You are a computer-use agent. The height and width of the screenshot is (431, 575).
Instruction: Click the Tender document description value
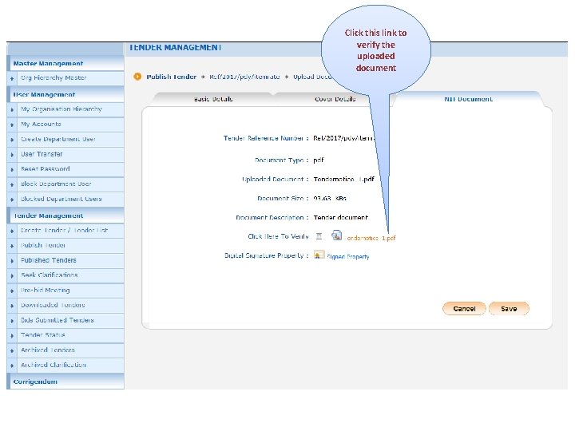click(341, 217)
